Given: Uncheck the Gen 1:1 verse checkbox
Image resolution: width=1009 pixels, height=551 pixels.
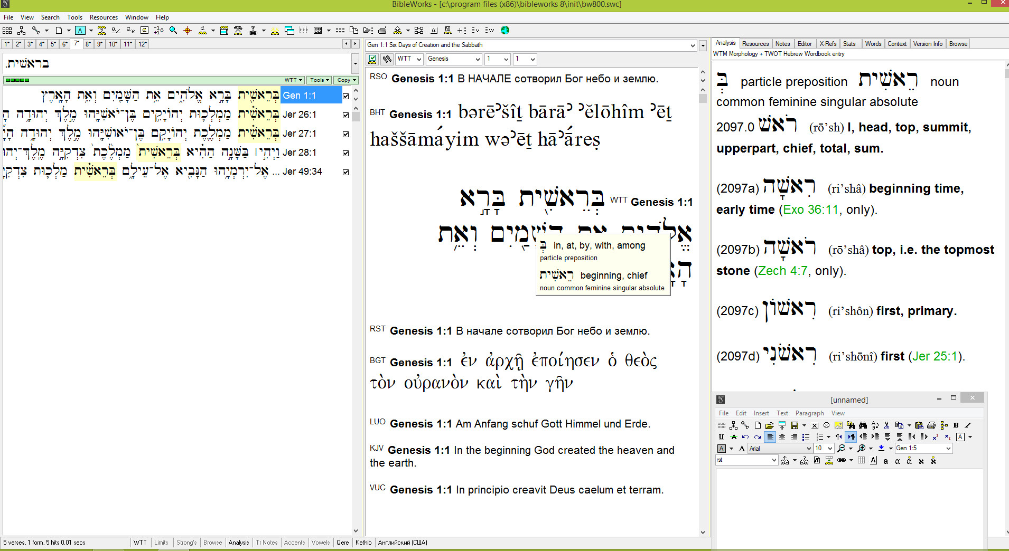Looking at the screenshot, I should [345, 96].
